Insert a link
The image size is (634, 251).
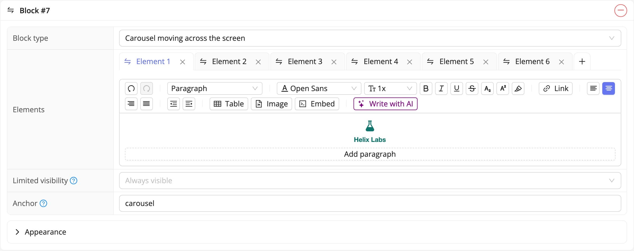click(556, 88)
